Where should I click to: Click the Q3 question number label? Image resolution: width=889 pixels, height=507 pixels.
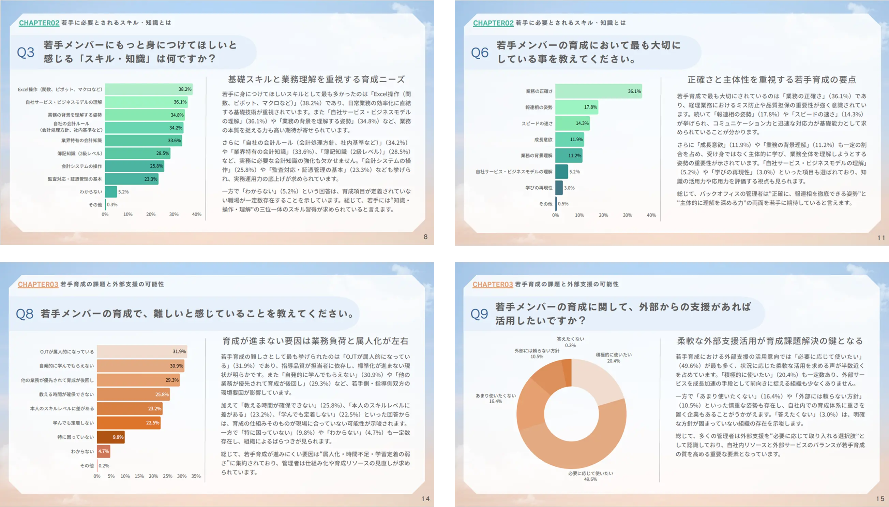(26, 53)
